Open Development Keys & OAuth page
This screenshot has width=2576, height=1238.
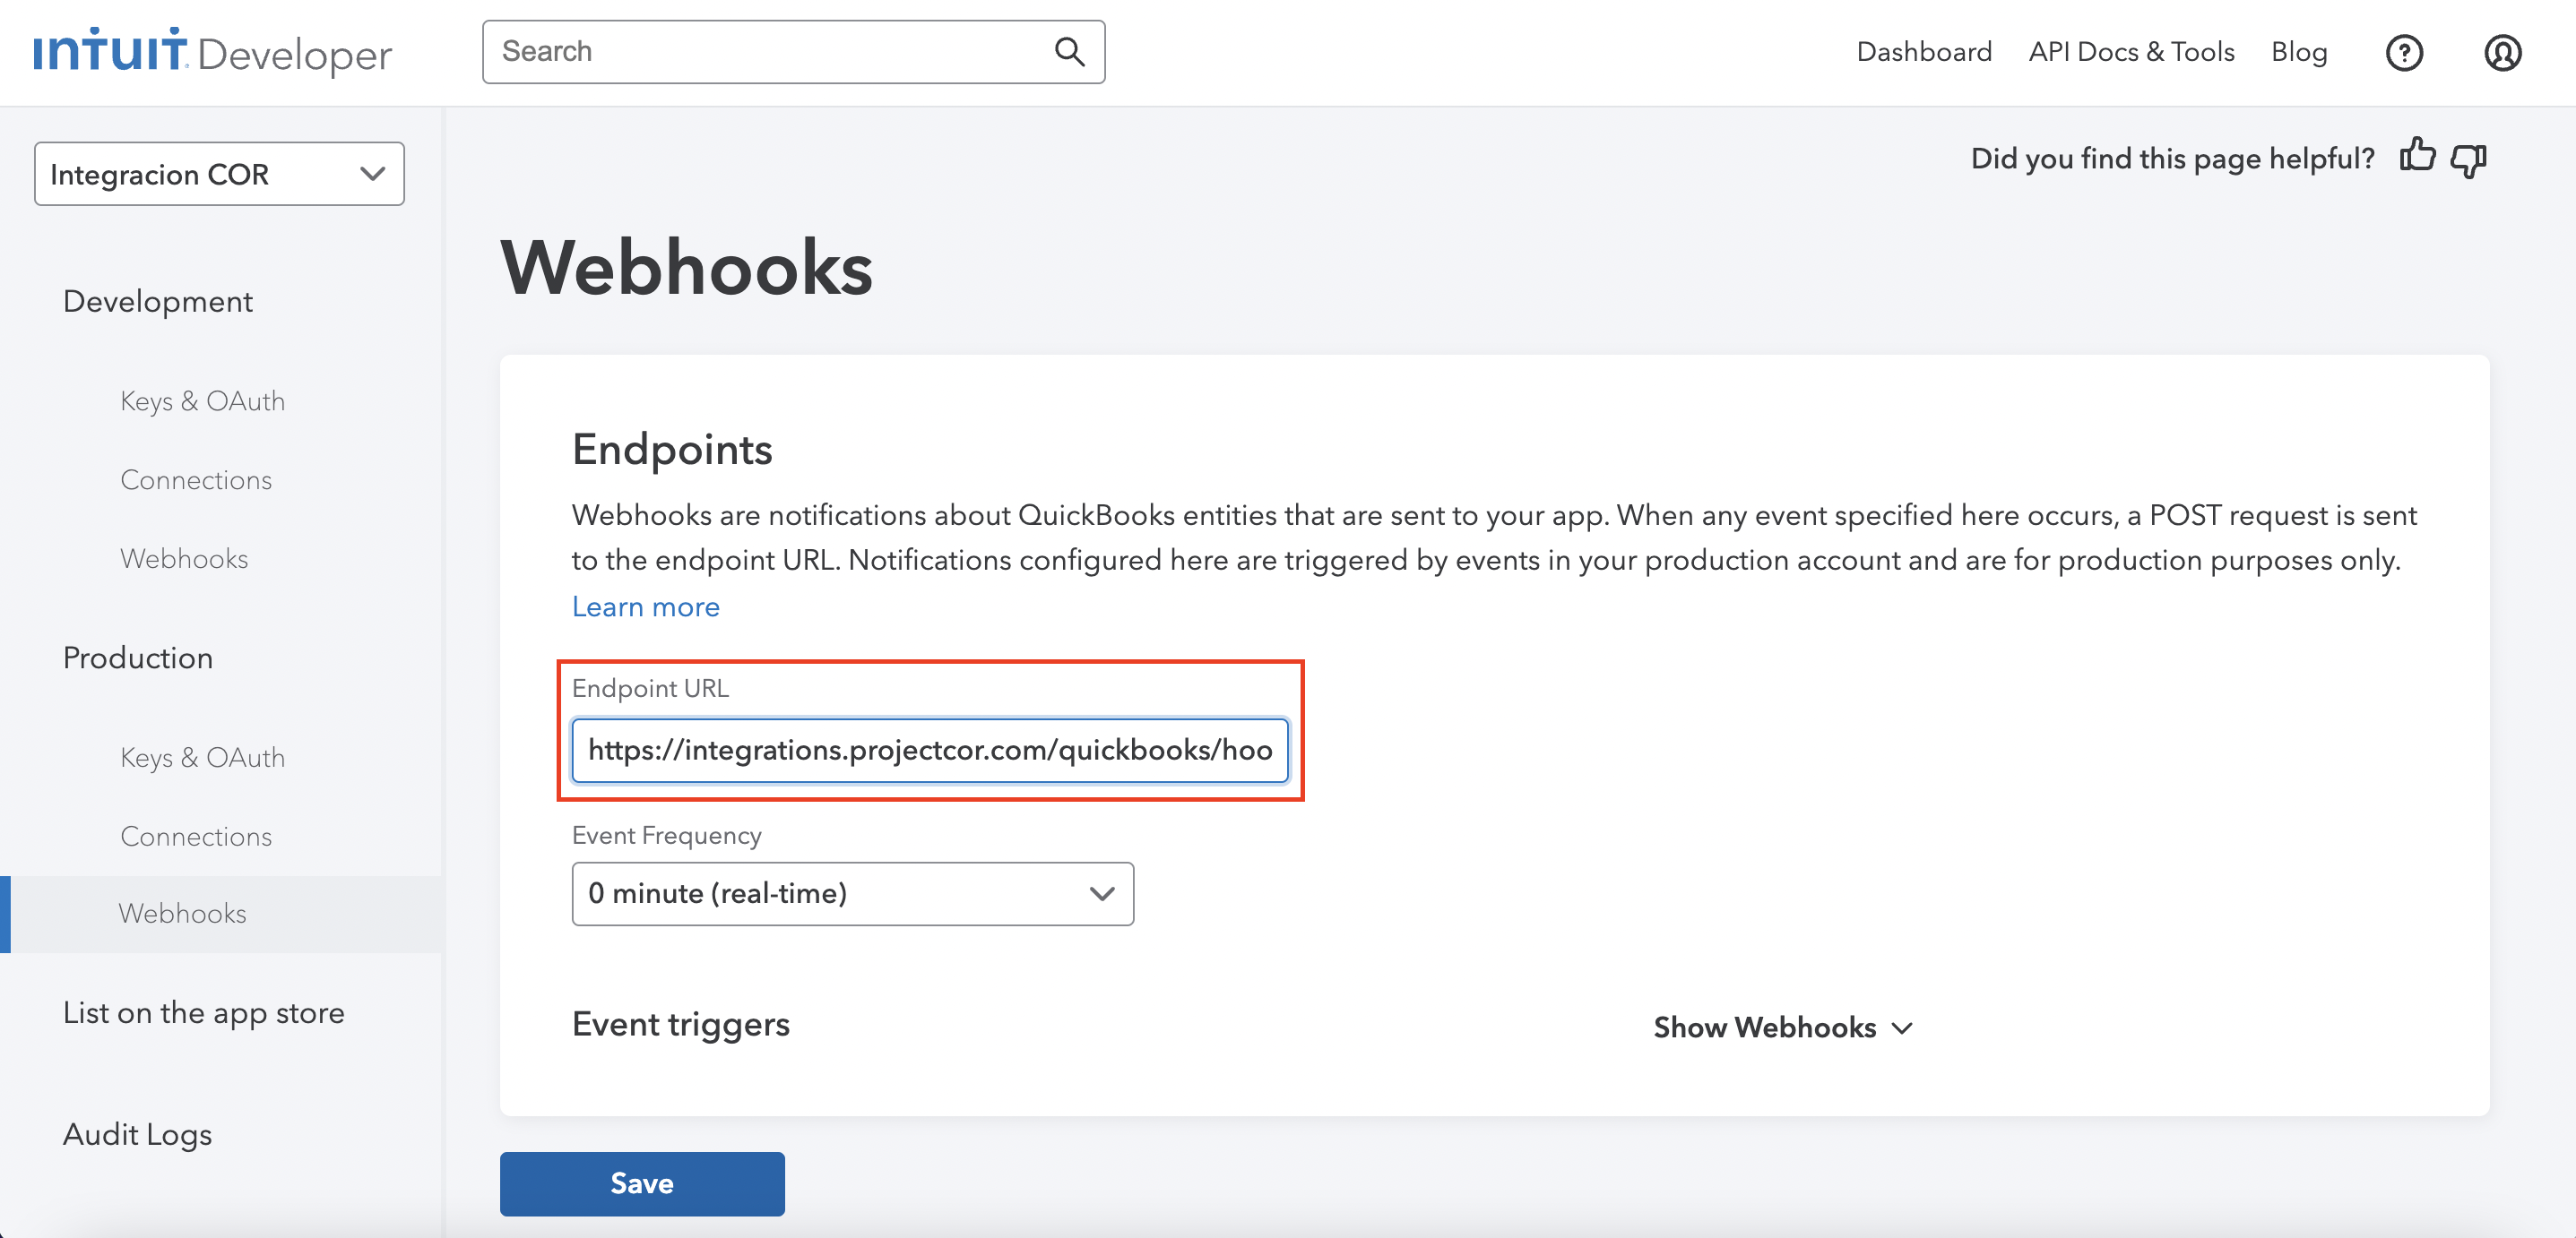[x=202, y=400]
